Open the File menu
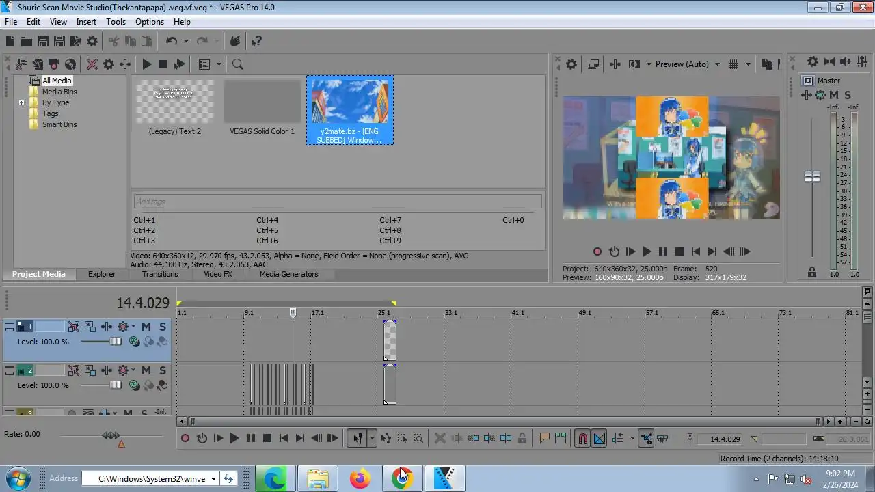 pyautogui.click(x=11, y=21)
